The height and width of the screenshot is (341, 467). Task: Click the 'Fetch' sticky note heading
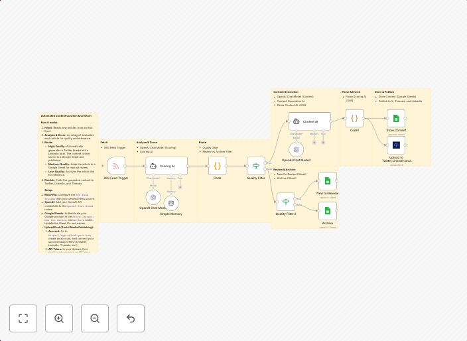(104, 143)
